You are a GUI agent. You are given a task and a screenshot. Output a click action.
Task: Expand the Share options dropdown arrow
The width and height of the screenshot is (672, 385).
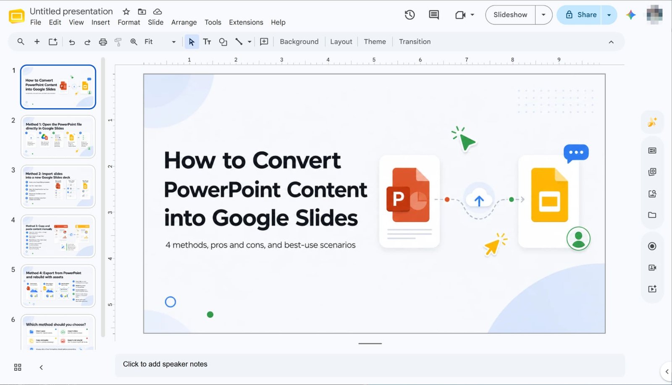609,15
